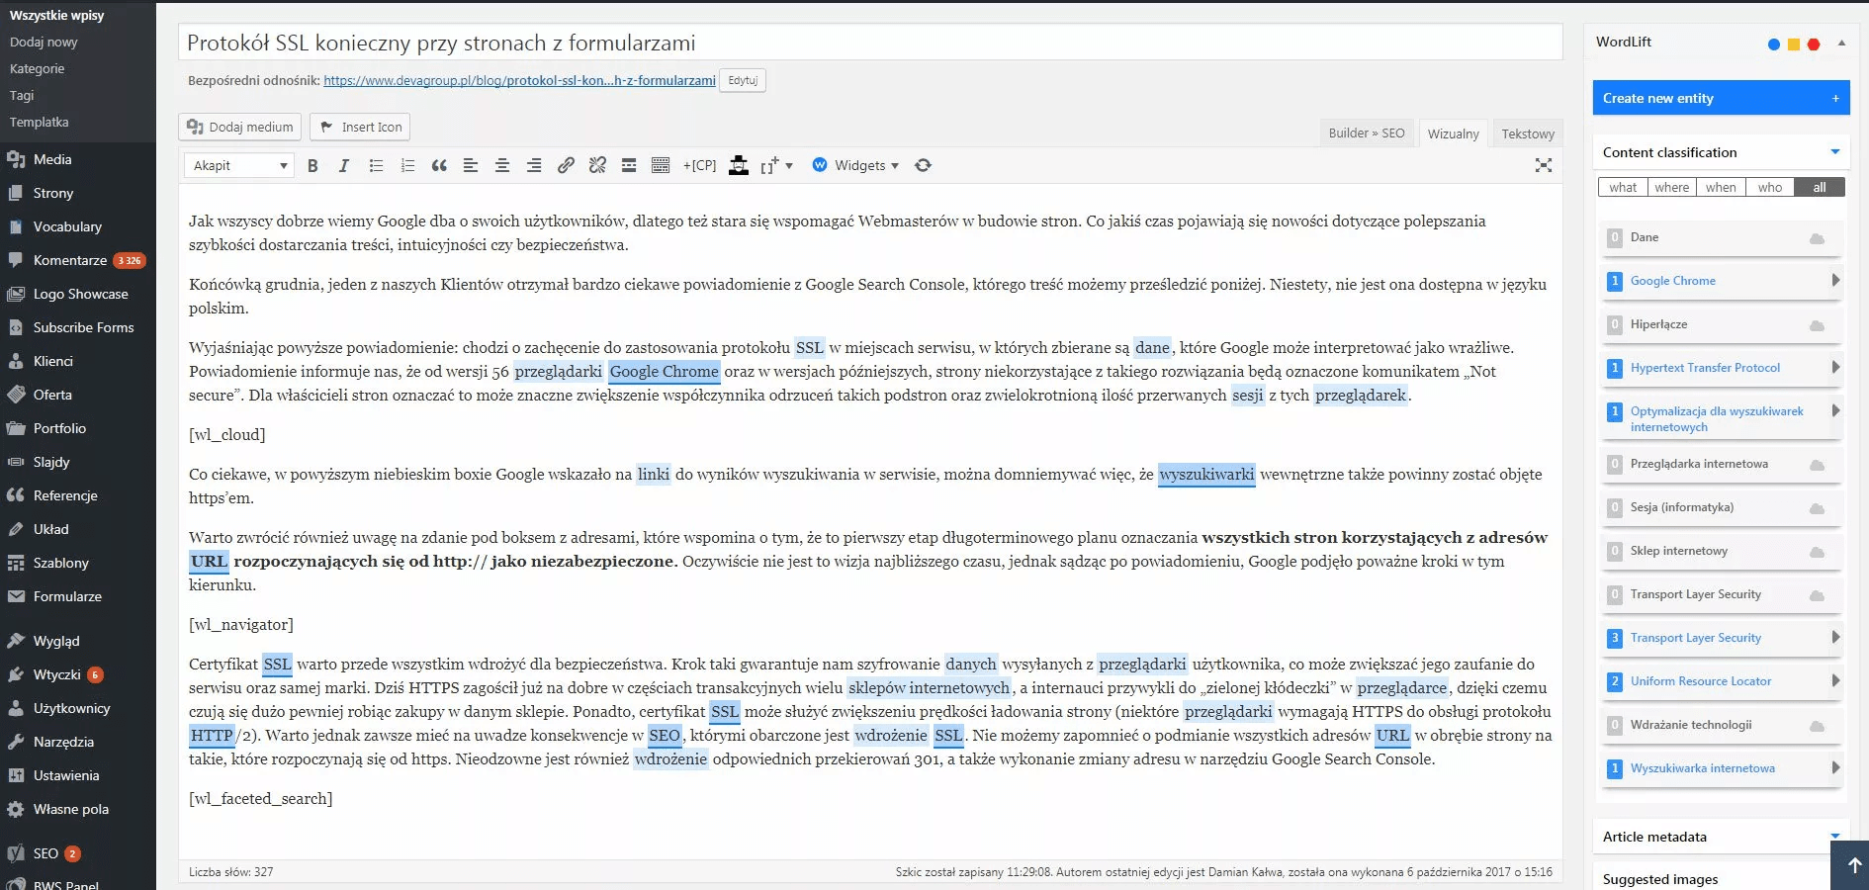Open the Akapit paragraph format dropdown
This screenshot has height=890, width=1869.
[240, 166]
